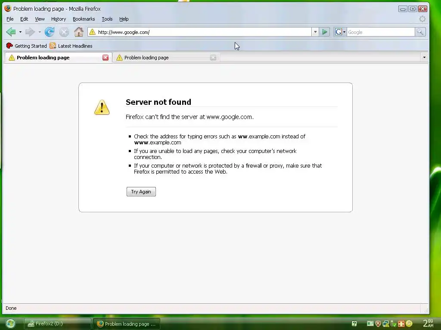Image resolution: width=441 pixels, height=330 pixels.
Task: Open the Bookmarks menu
Action: pos(84,19)
